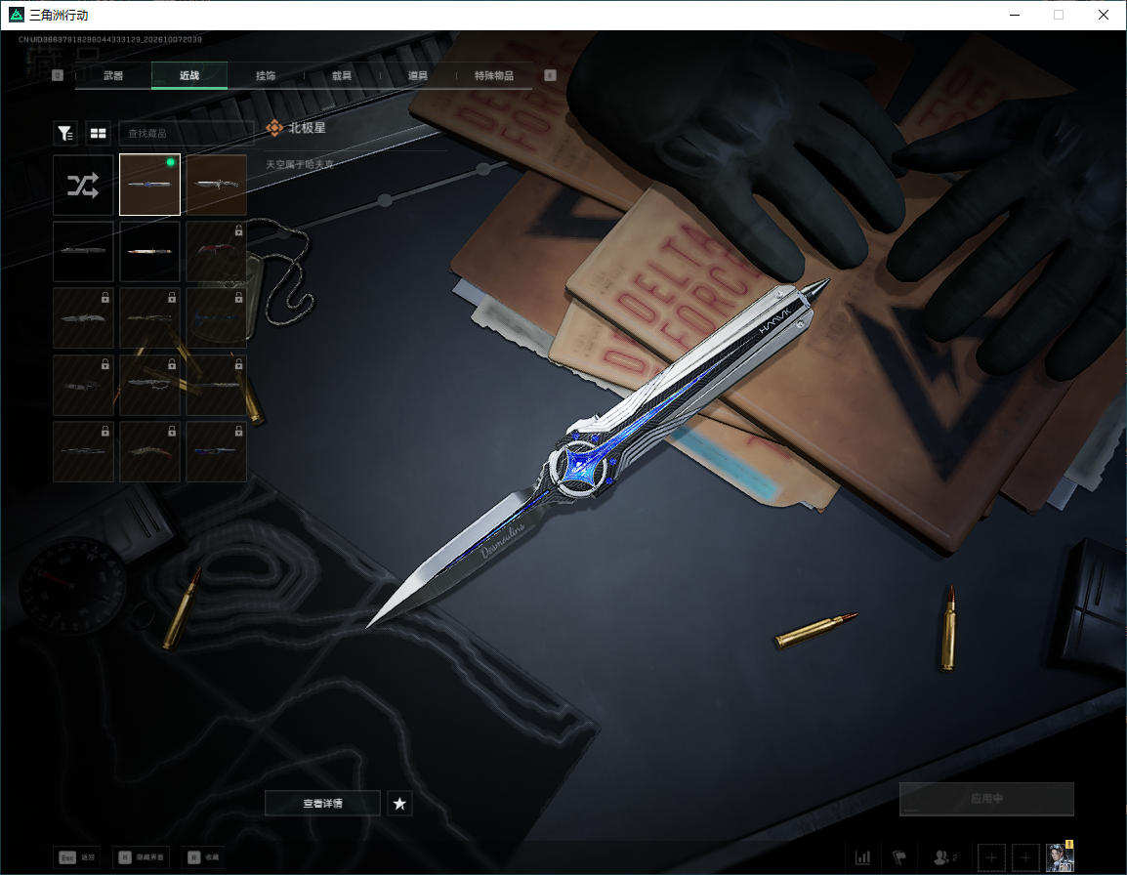This screenshot has height=875, width=1127.
Task: Select the brown-tile knife beside the equipped one
Action: pyautogui.click(x=217, y=185)
